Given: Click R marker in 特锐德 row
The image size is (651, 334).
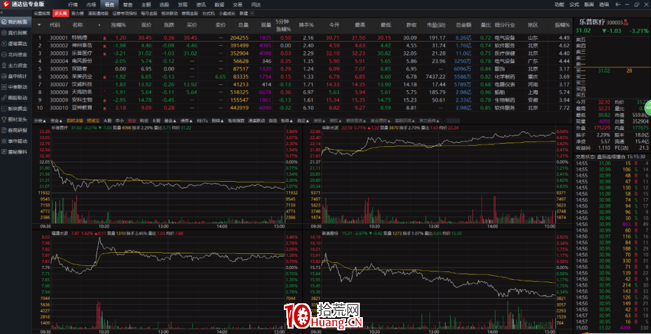Looking at the screenshot, I should point(105,38).
